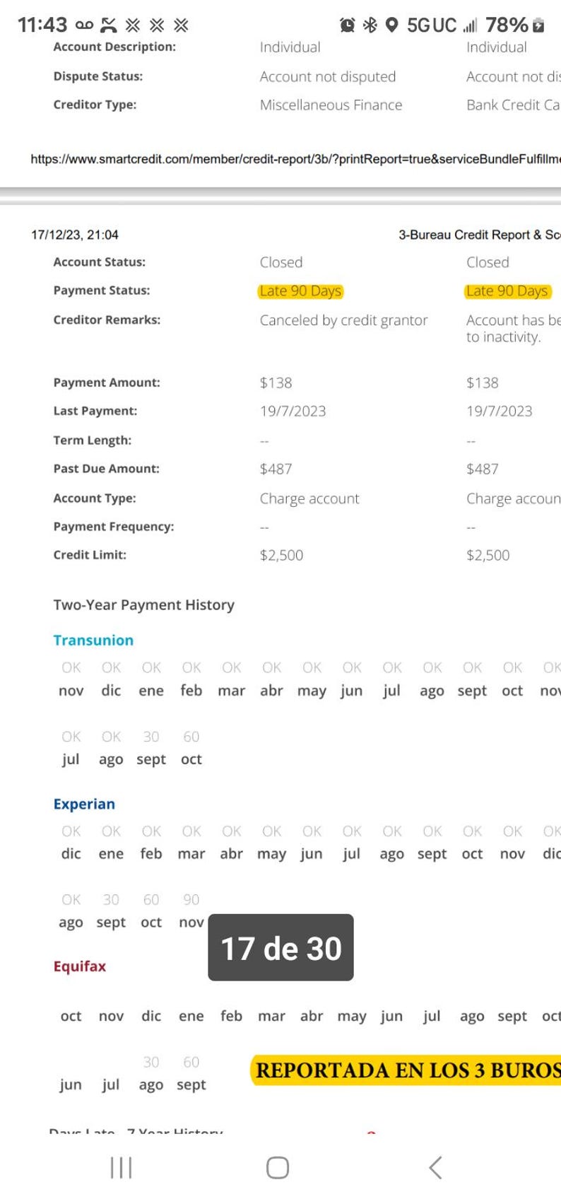
Task: Tap the Experian bureau heading
Action: click(84, 804)
